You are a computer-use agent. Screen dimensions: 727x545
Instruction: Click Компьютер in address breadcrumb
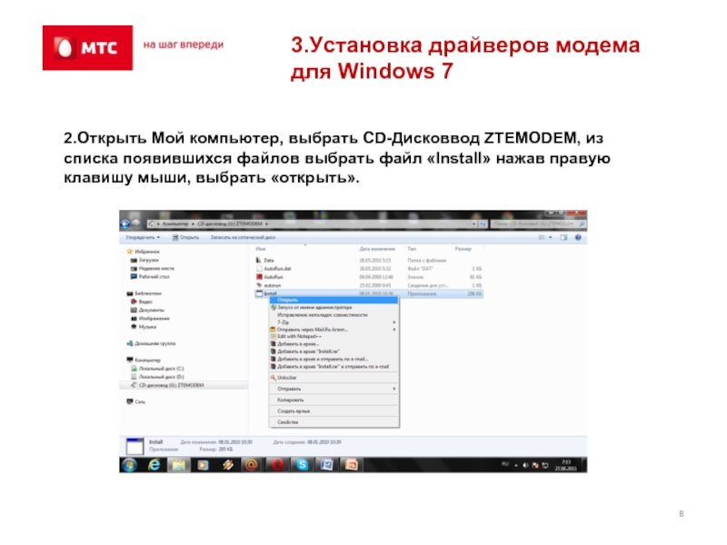tap(175, 223)
